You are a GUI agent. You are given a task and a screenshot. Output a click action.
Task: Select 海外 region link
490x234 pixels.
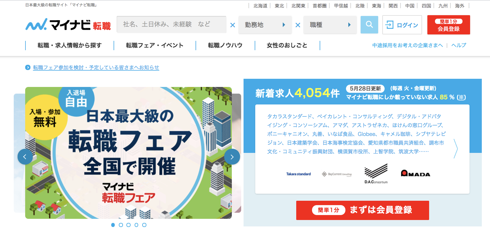point(460,6)
